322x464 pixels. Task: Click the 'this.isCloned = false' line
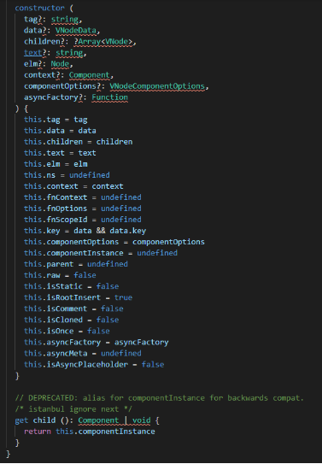pyautogui.click(x=72, y=320)
